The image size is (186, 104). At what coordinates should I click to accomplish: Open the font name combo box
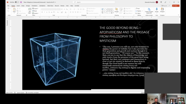click(49, 9)
